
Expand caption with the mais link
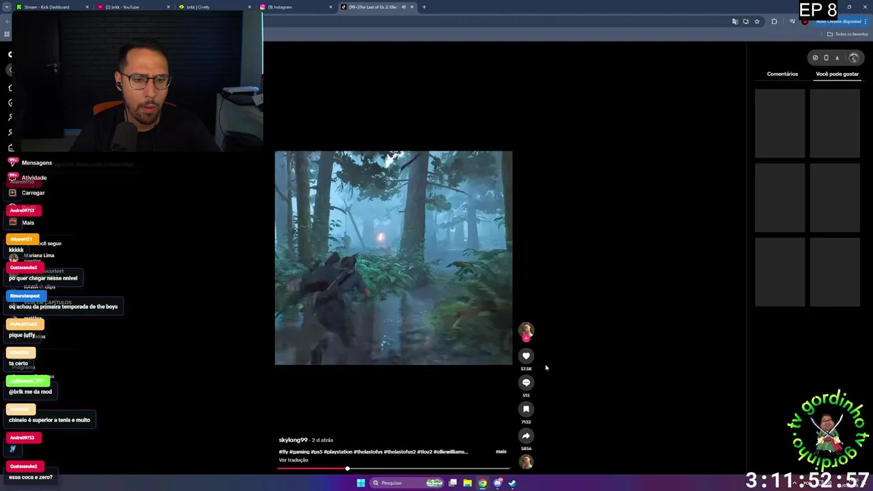click(x=501, y=451)
